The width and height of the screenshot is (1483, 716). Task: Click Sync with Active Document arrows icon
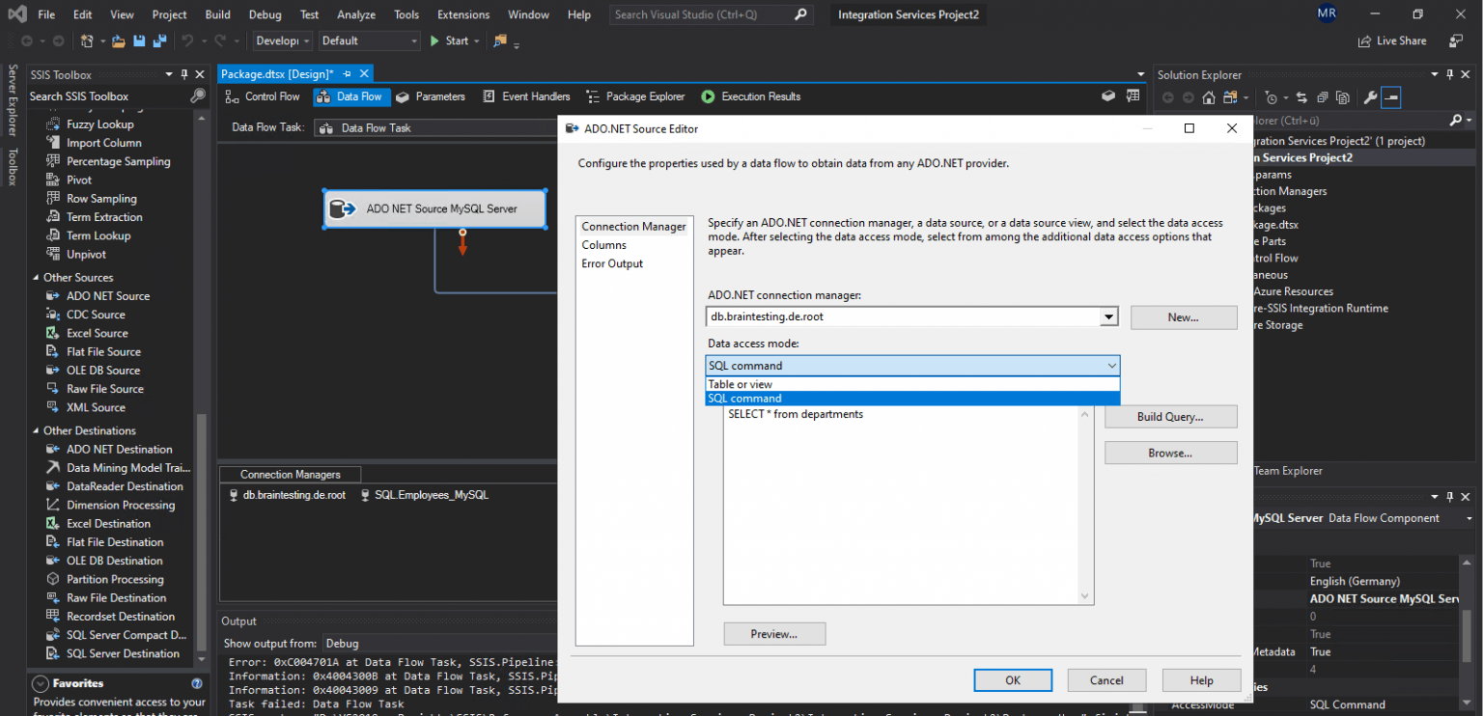pyautogui.click(x=1301, y=97)
